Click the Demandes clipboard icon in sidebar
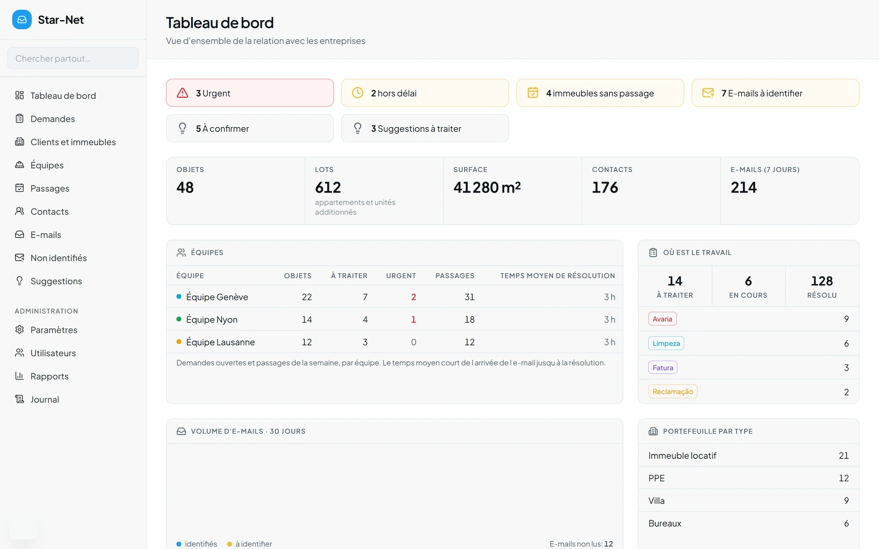879x549 pixels. tap(19, 118)
